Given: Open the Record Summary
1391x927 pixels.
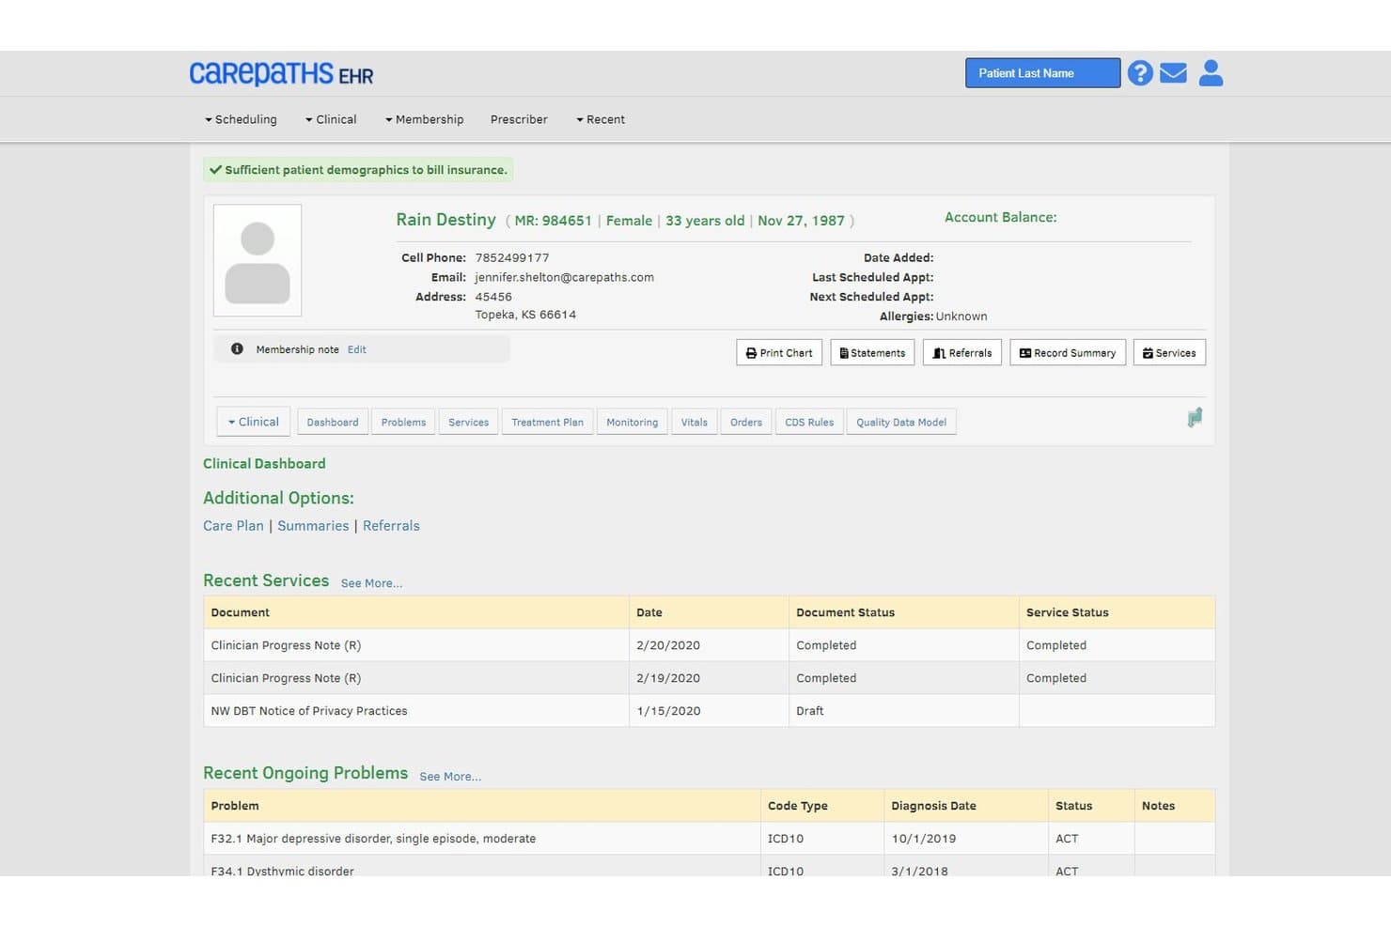Looking at the screenshot, I should pyautogui.click(x=1068, y=353).
